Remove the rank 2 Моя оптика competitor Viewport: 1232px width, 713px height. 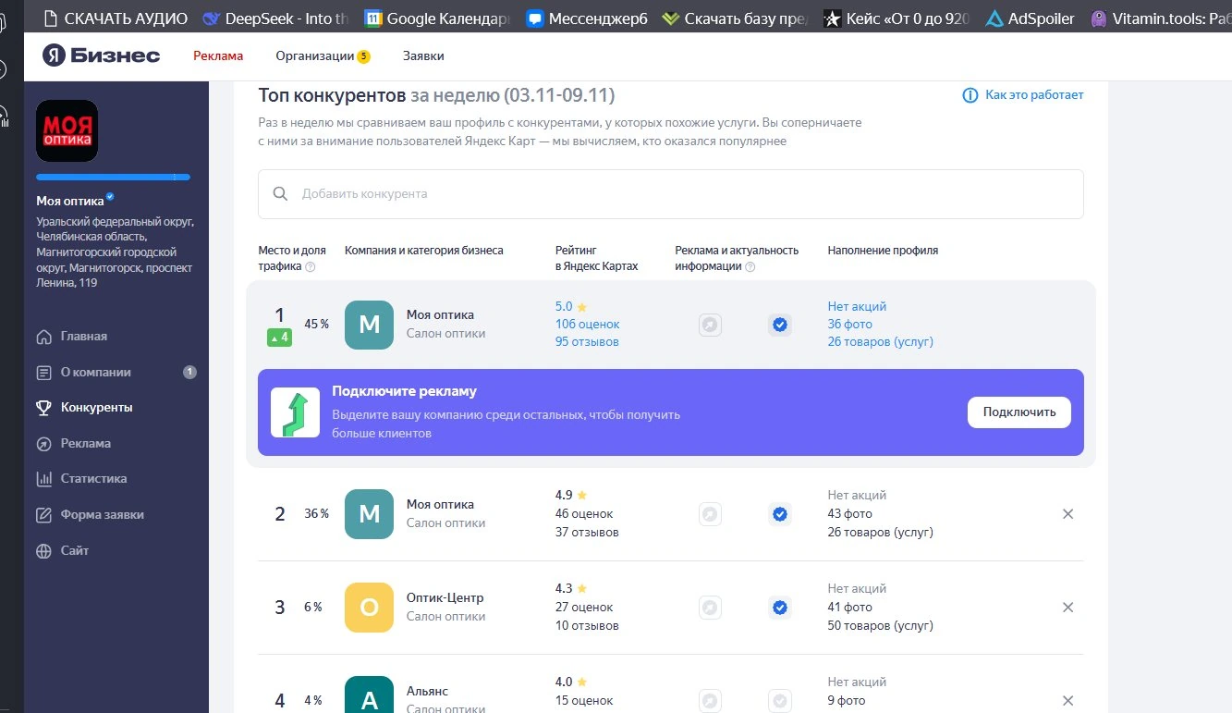click(x=1068, y=514)
